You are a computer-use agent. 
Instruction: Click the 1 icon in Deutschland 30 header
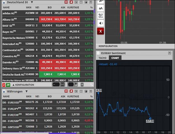click(81, 2)
